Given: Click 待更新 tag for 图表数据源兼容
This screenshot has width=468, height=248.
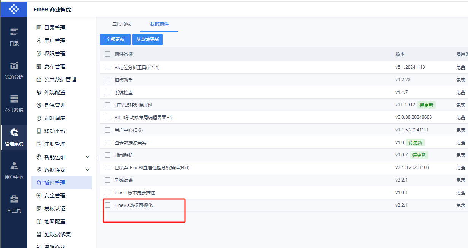Looking at the screenshot, I should pyautogui.click(x=415, y=142).
